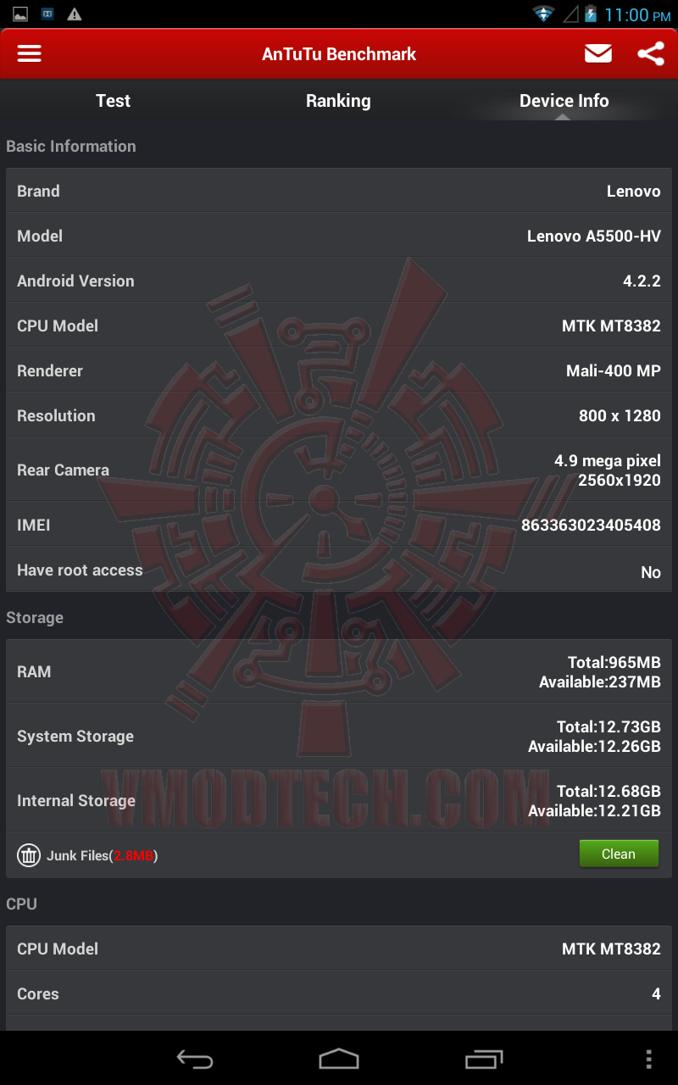The height and width of the screenshot is (1085, 678).
Task: Tap the battery charging icon
Action: point(591,14)
